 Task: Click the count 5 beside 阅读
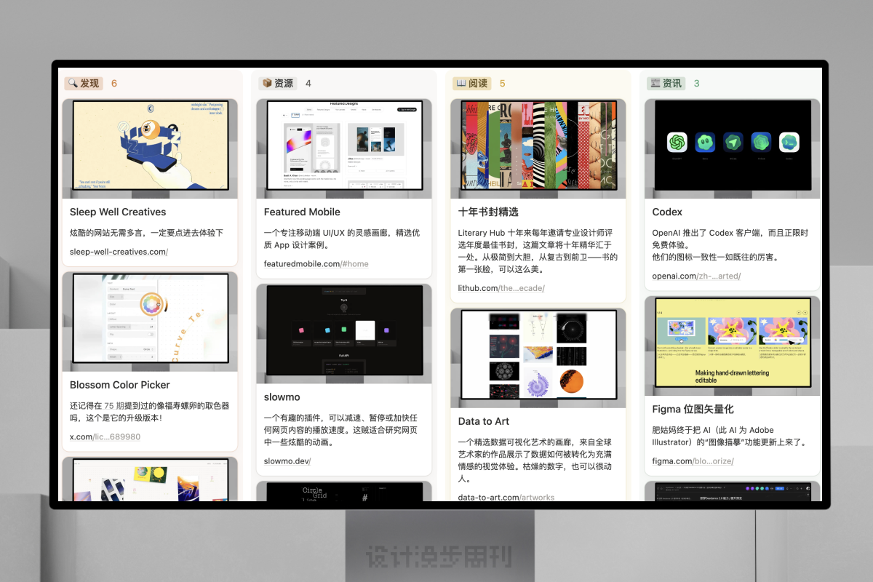click(502, 84)
